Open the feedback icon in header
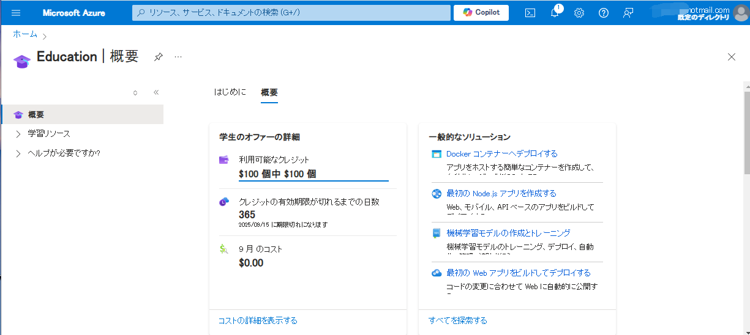This screenshot has width=750, height=335. coord(628,13)
